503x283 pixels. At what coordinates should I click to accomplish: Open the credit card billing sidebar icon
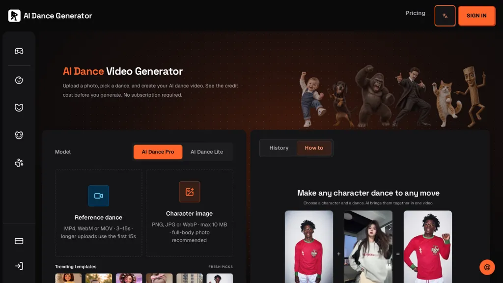19,241
